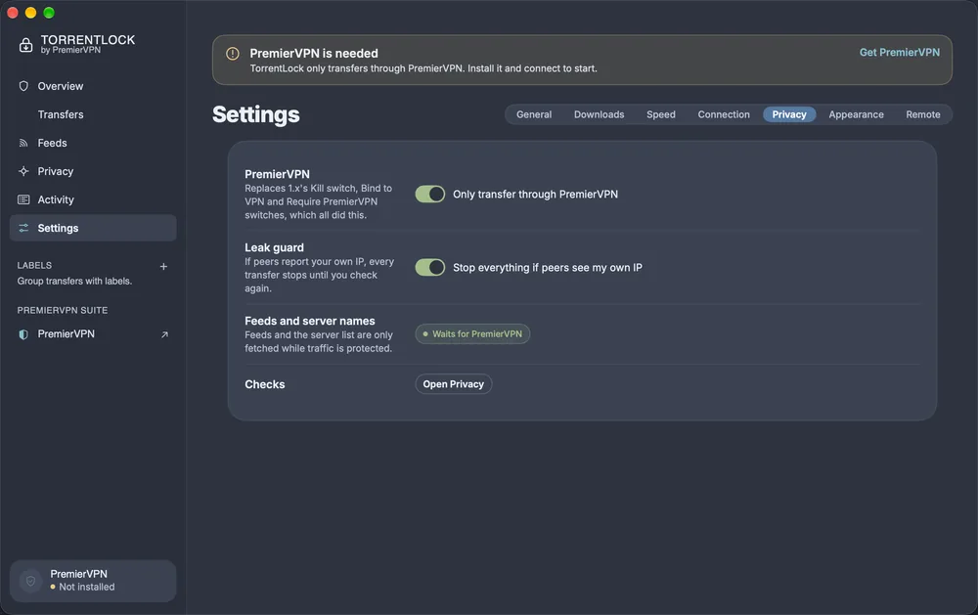The height and width of the screenshot is (615, 978).
Task: Click the Checks row label
Action: click(x=264, y=384)
